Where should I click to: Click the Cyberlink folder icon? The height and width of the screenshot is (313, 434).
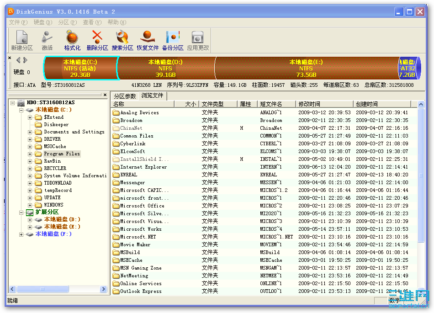point(116,143)
